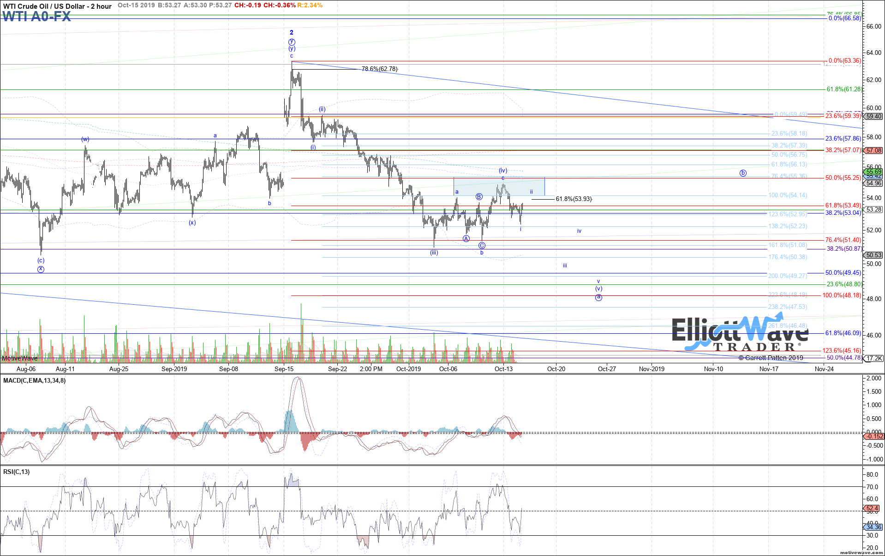This screenshot has height=556, width=885.
Task: Click the '34.36' RSI value tag
Action: click(x=873, y=527)
